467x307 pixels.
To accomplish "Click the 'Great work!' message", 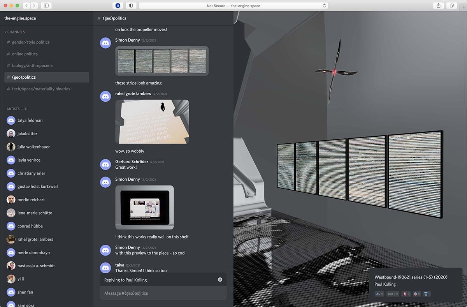I will (x=126, y=168).
